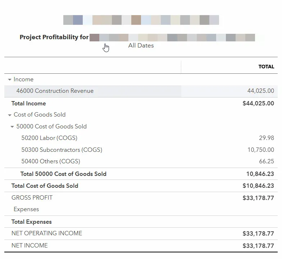Drill into the 10,750.00 Subcontractors amount
282x259 pixels.
point(260,150)
